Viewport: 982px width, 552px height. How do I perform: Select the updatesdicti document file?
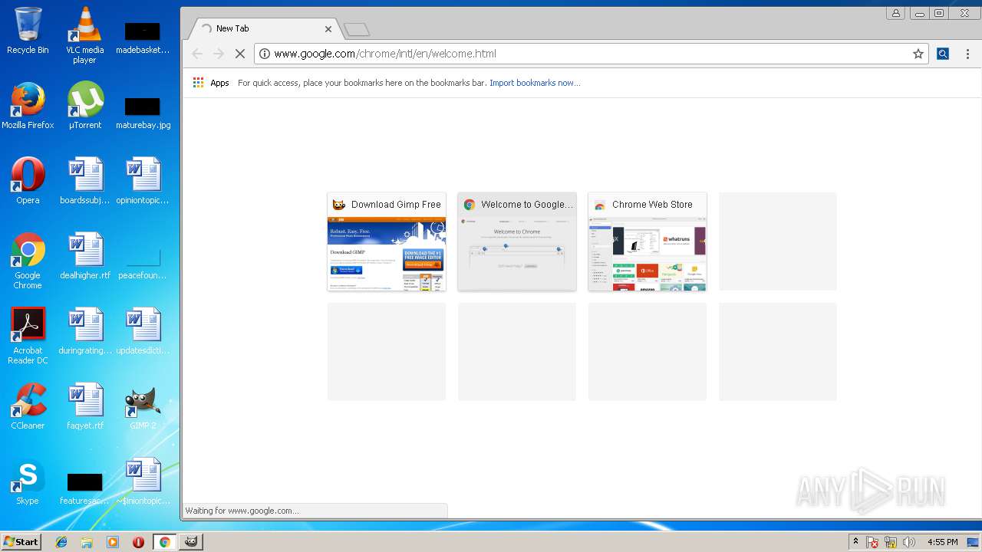click(143, 331)
